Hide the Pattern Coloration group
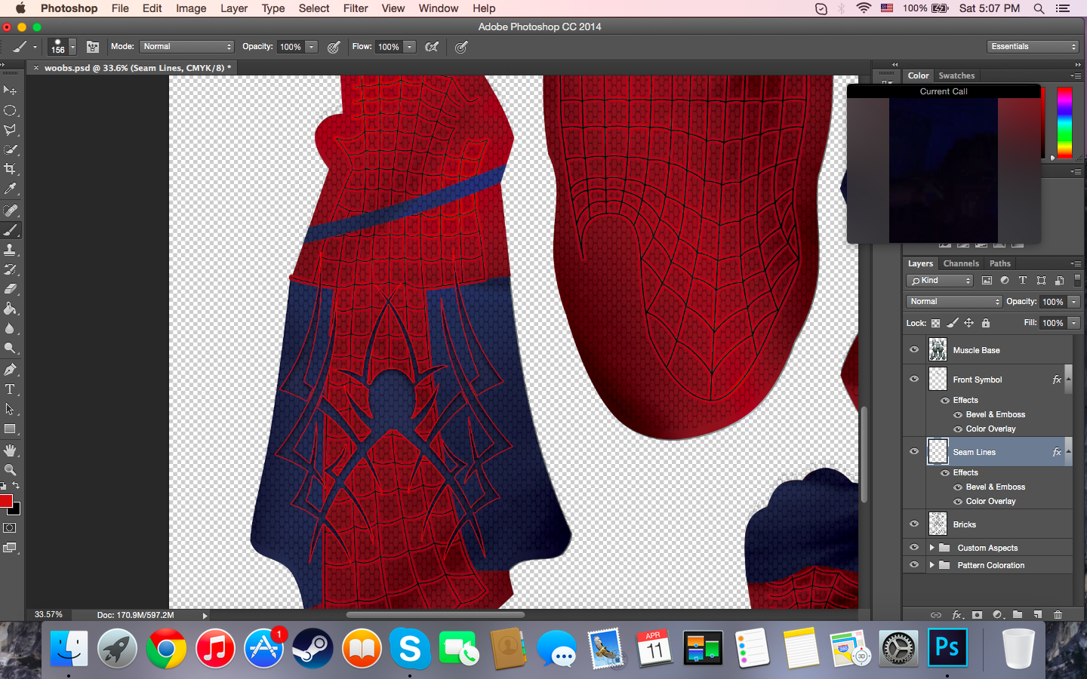Viewport: 1087px width, 679px height. [914, 565]
